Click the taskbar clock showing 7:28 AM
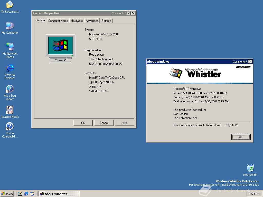 coord(254,194)
